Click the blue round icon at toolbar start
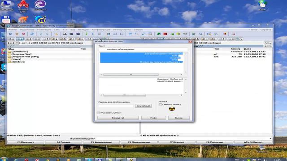 coord(10,34)
